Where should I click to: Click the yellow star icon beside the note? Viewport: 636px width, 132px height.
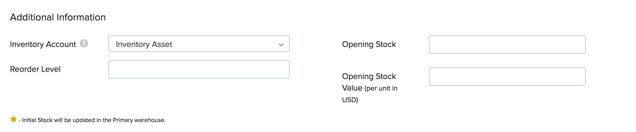[x=14, y=119]
